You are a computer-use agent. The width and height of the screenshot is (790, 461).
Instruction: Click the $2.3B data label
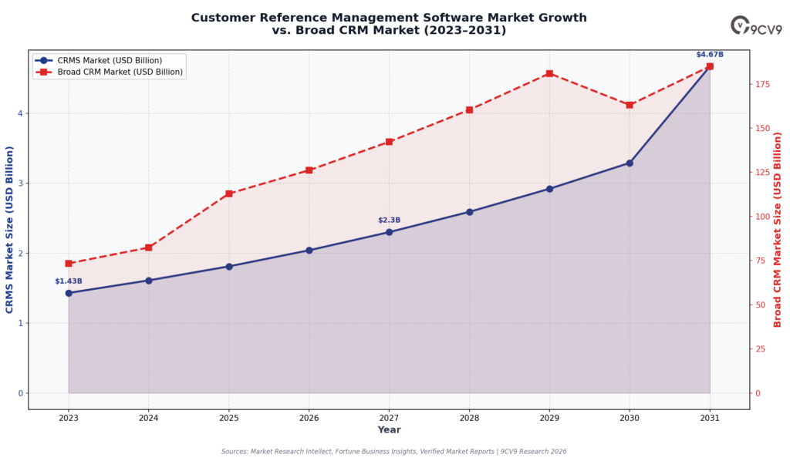389,220
